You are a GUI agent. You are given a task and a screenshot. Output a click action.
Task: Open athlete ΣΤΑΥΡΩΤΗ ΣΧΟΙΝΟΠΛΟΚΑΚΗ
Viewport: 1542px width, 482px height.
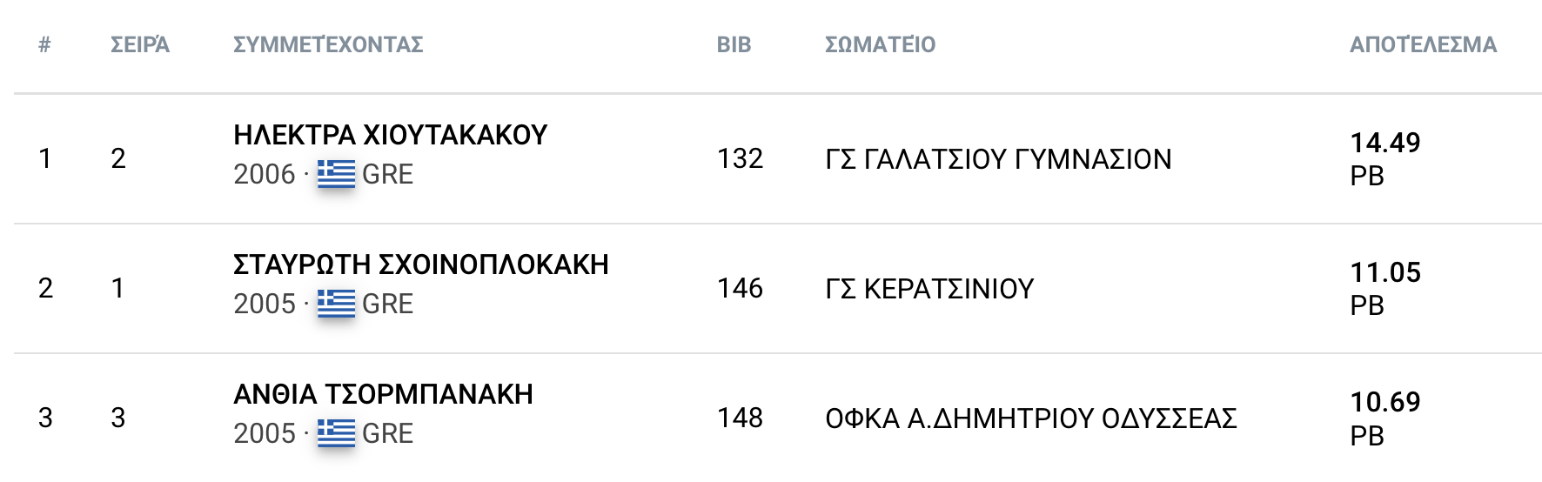tap(420, 264)
